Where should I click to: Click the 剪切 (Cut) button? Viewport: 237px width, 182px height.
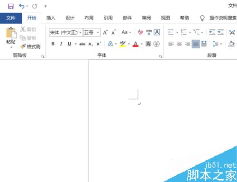[28, 29]
